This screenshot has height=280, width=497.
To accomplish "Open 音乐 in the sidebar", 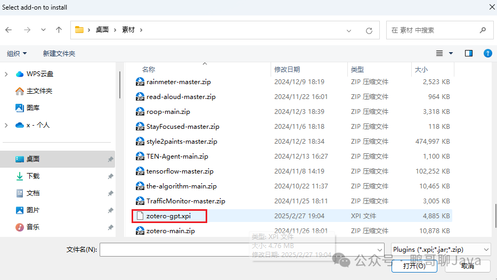I will tap(33, 227).
